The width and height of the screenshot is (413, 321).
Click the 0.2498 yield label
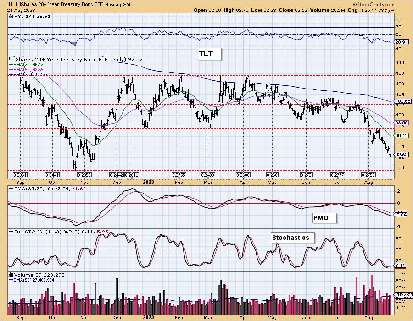208,175
